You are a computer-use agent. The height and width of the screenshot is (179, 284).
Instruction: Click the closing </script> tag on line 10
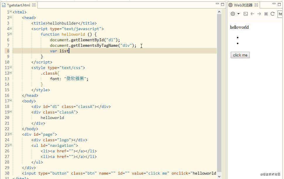tap(42, 62)
